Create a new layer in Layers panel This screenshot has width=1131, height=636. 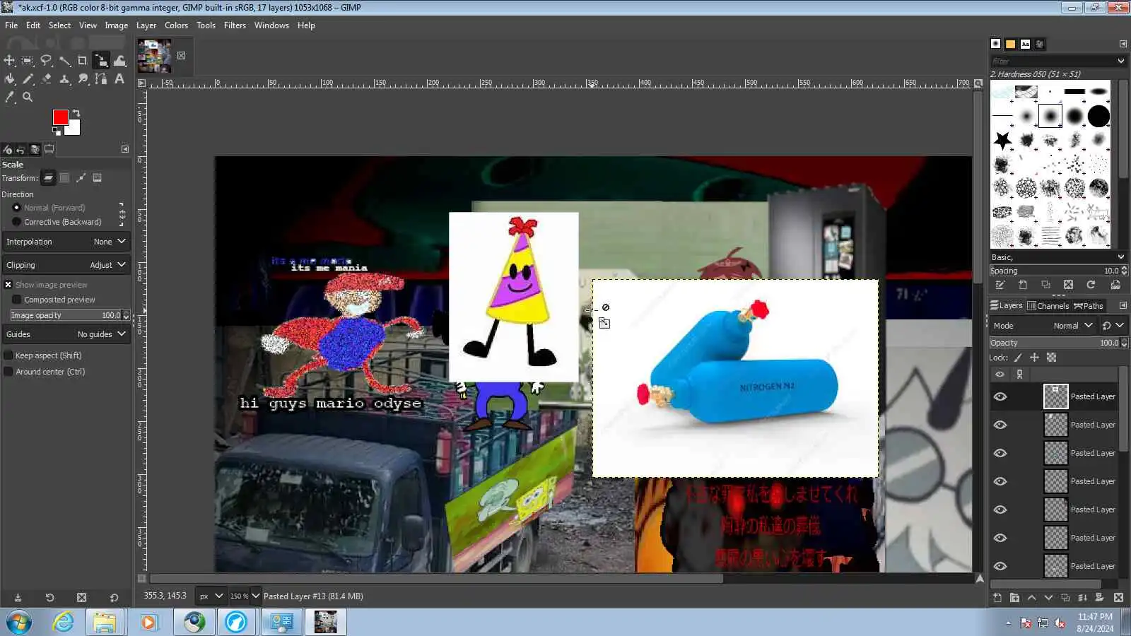click(997, 598)
